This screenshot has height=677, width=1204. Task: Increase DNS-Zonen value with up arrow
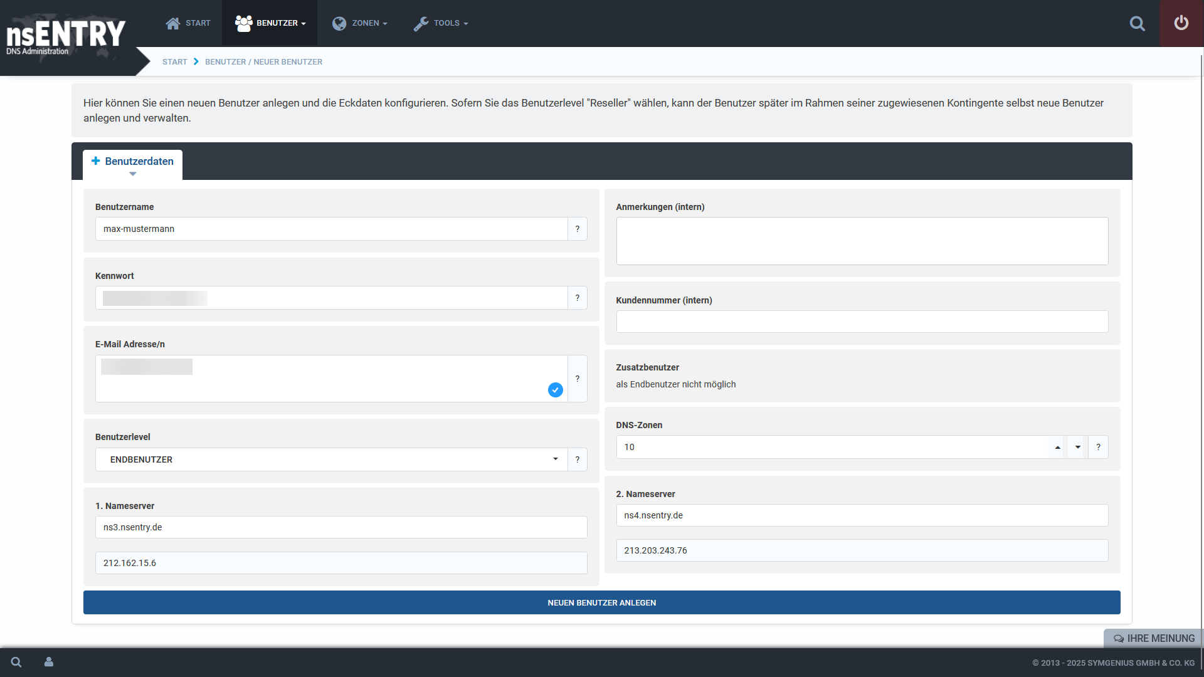point(1057,447)
